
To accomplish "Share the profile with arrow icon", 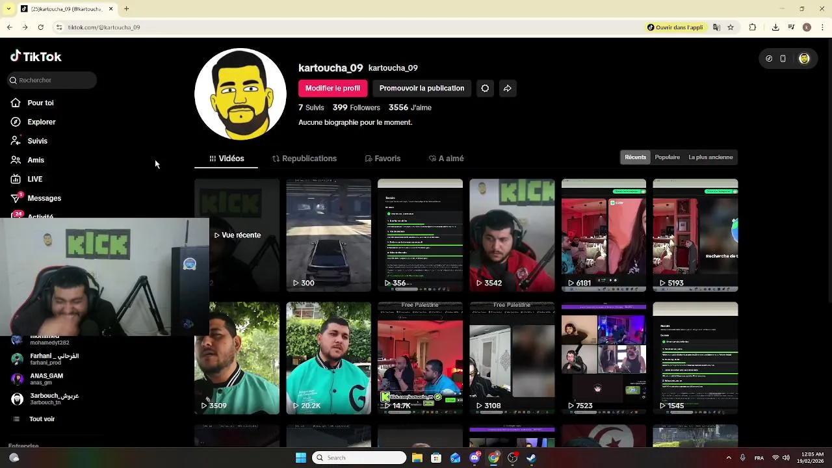I will coord(508,88).
